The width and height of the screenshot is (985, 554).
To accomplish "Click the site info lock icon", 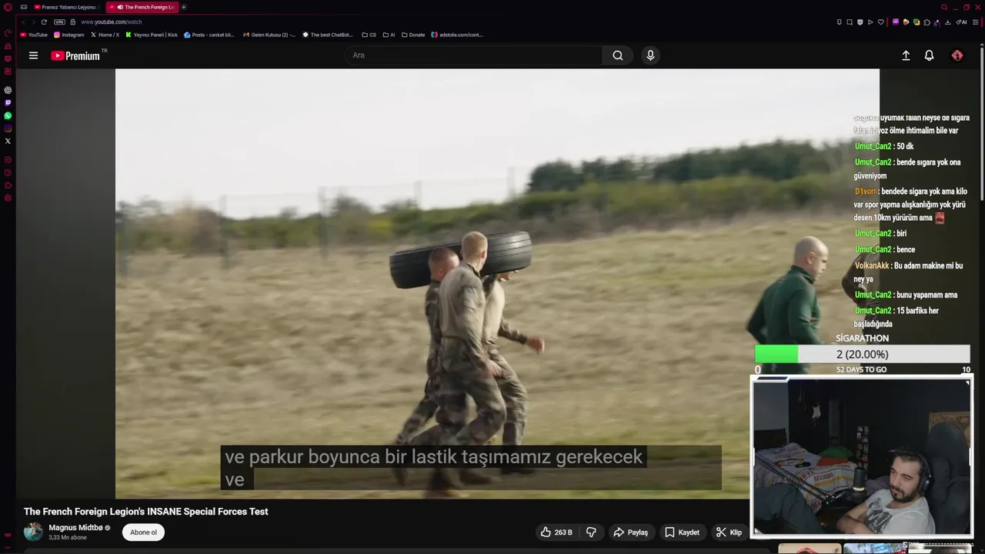I will tap(72, 22).
